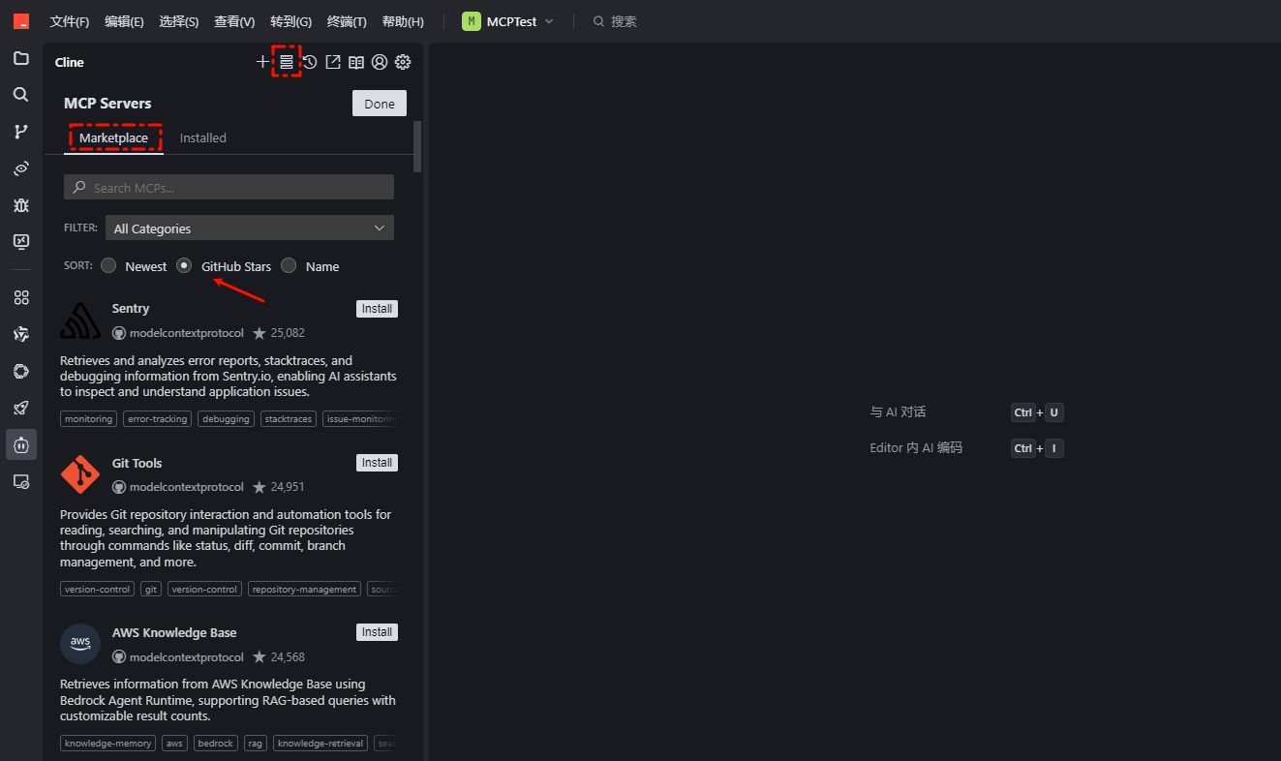
Task: Install the AWS Knowledge Base MCP server
Action: pyautogui.click(x=377, y=632)
